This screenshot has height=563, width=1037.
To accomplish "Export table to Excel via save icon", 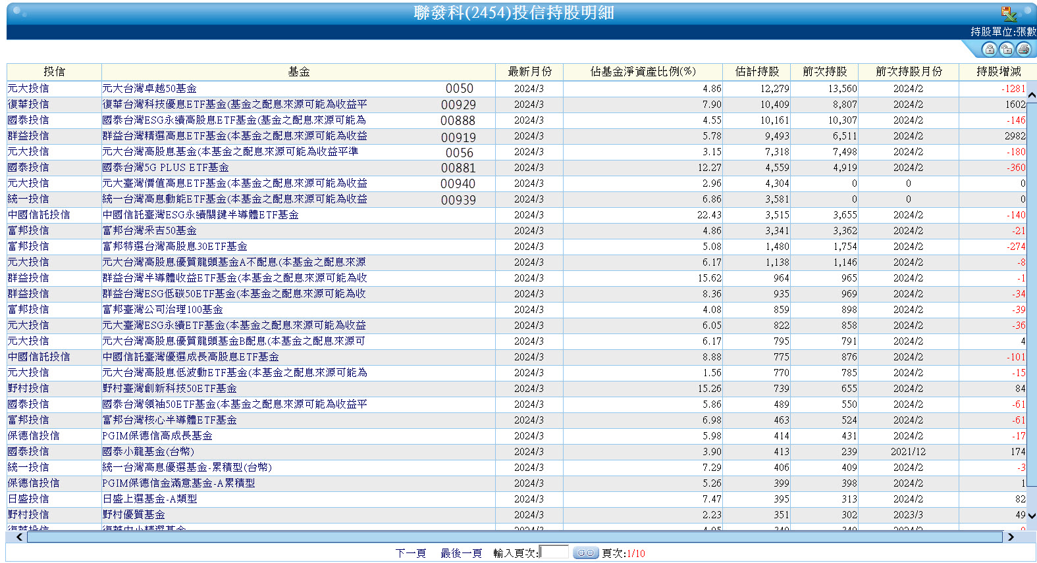I will (x=1008, y=13).
